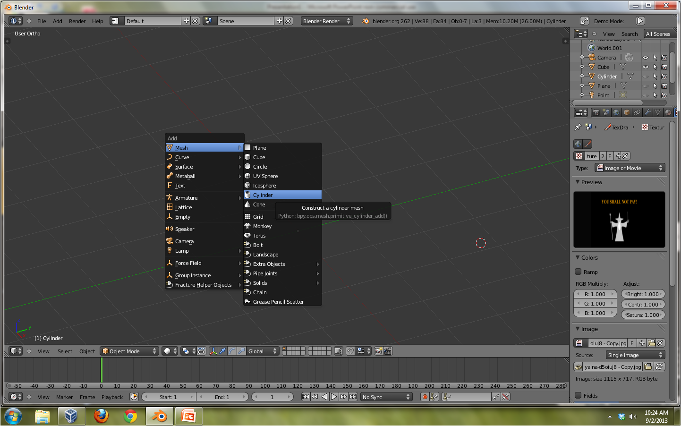Toggle Cylinder visibility eye in outliner
Viewport: 681px width, 426px height.
click(646, 77)
